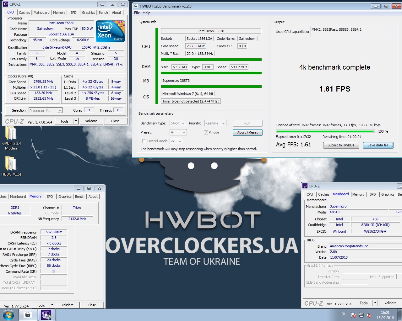Open the GPUPi 2.3.4 Modern desktop folder
The width and height of the screenshot is (402, 321).
click(x=12, y=138)
